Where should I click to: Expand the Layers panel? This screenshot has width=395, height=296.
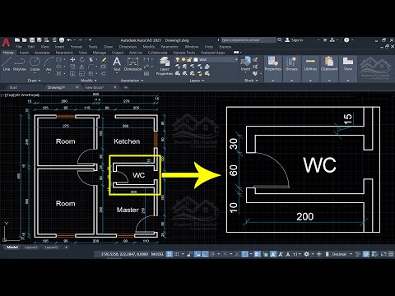pos(197,81)
